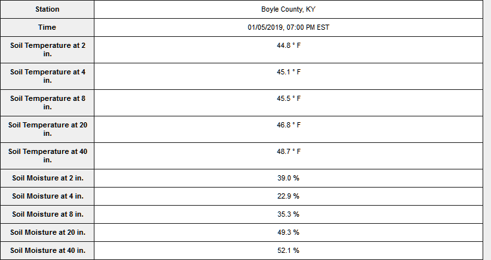This screenshot has height=260, width=491.
Task: Select the 35.3 % moisture value
Action: point(289,214)
